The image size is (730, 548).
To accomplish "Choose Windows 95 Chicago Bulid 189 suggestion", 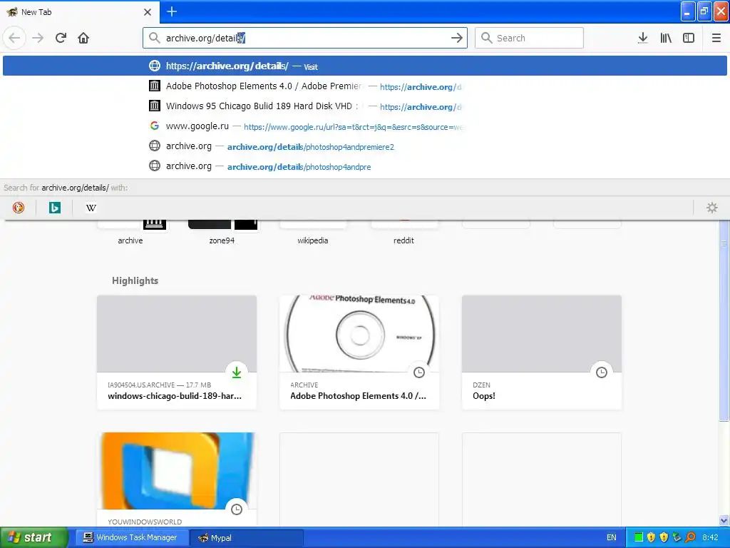I will pos(364,106).
